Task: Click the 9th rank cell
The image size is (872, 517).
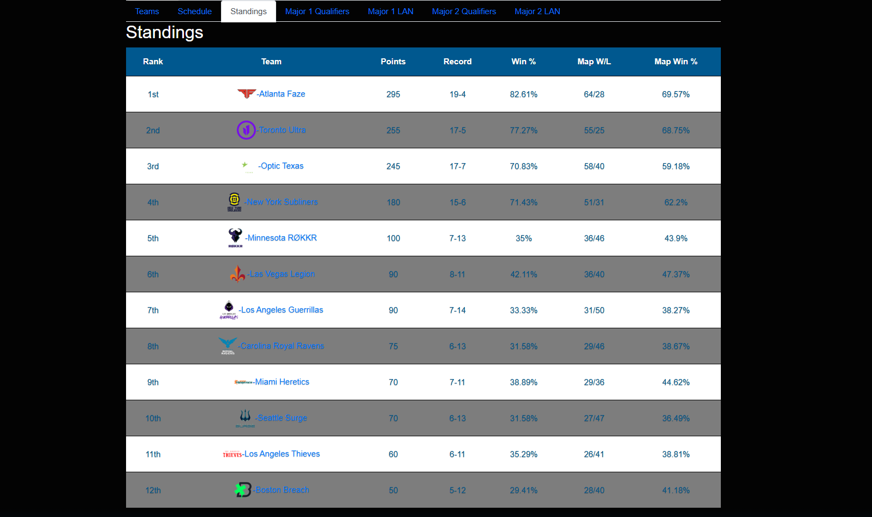Action: point(153,382)
